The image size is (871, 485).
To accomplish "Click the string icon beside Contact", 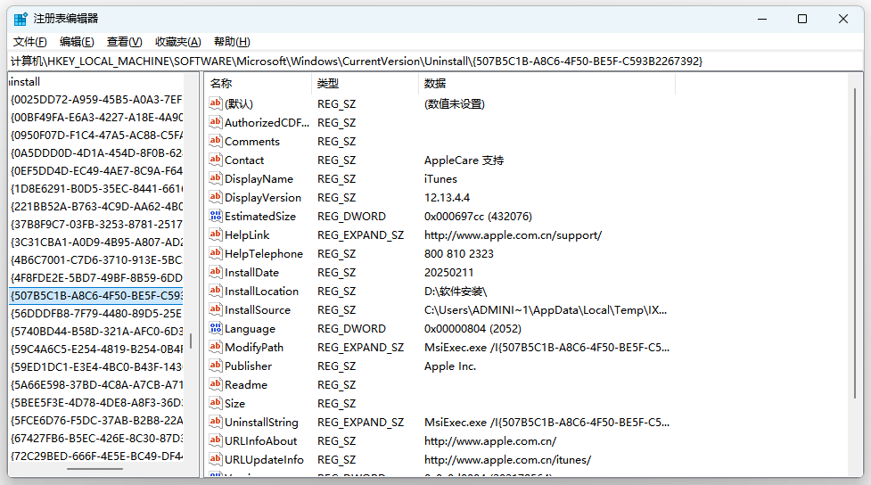I will click(x=216, y=160).
